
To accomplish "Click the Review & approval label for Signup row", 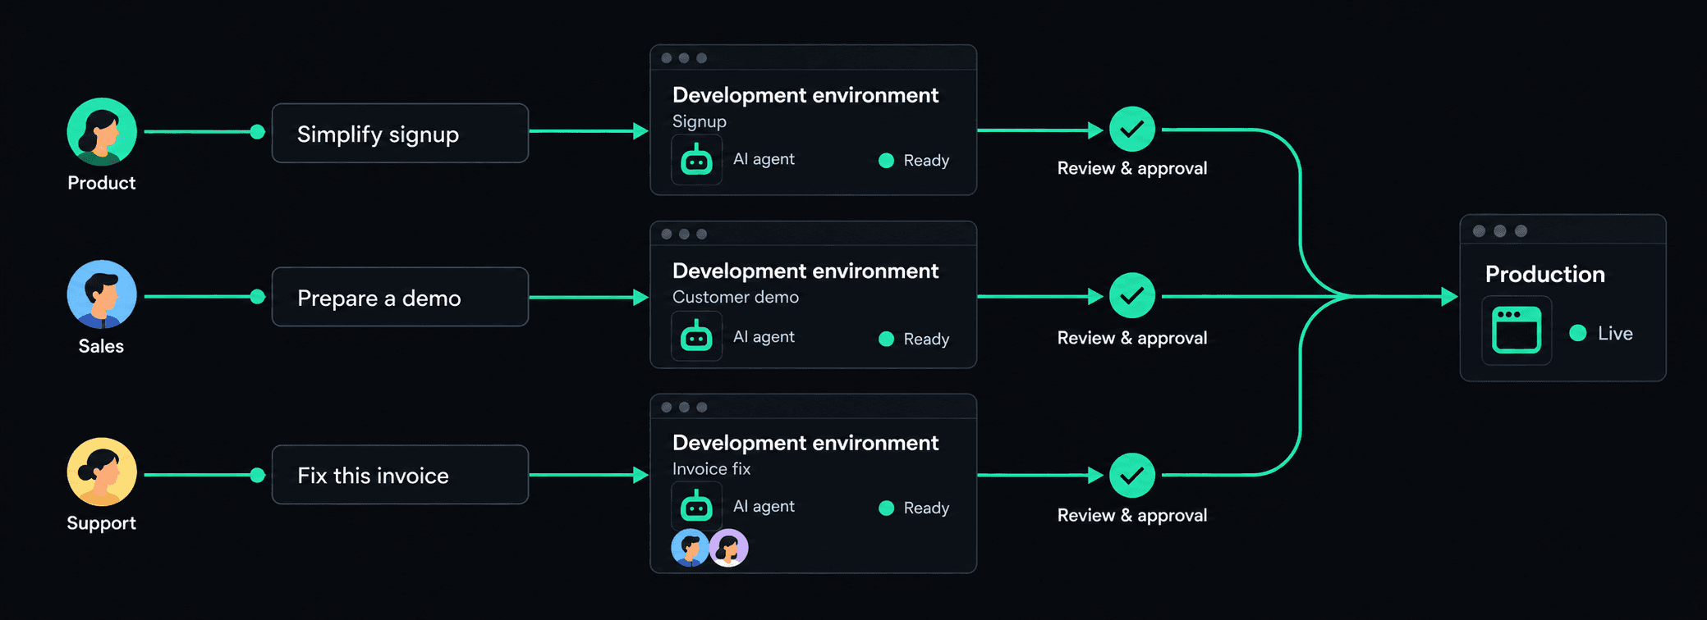I will [x=1132, y=168].
